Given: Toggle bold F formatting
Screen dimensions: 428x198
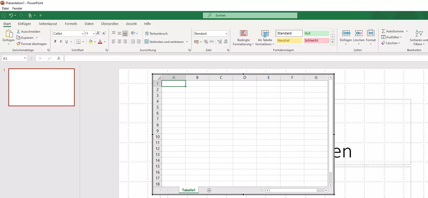Looking at the screenshot, I should [55, 42].
